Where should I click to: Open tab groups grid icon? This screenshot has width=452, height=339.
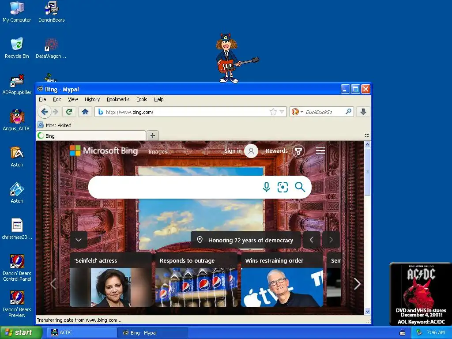tap(367, 135)
